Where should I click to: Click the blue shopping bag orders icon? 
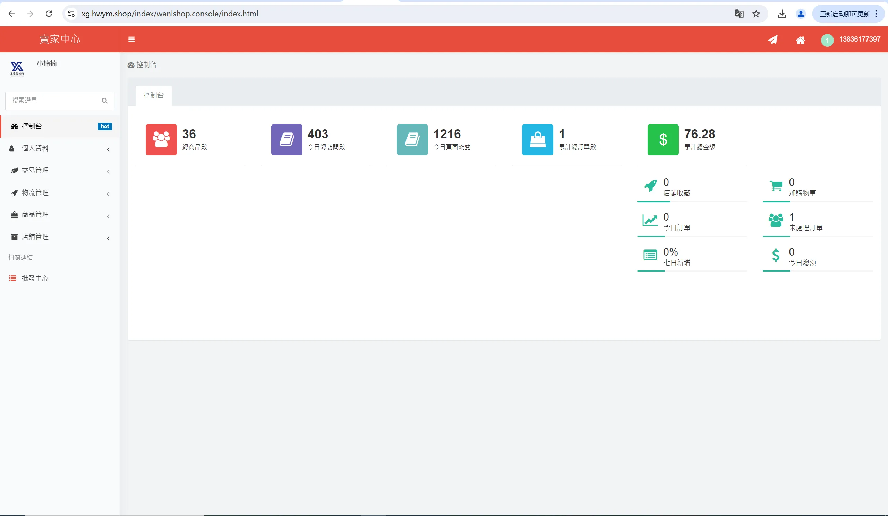tap(537, 139)
